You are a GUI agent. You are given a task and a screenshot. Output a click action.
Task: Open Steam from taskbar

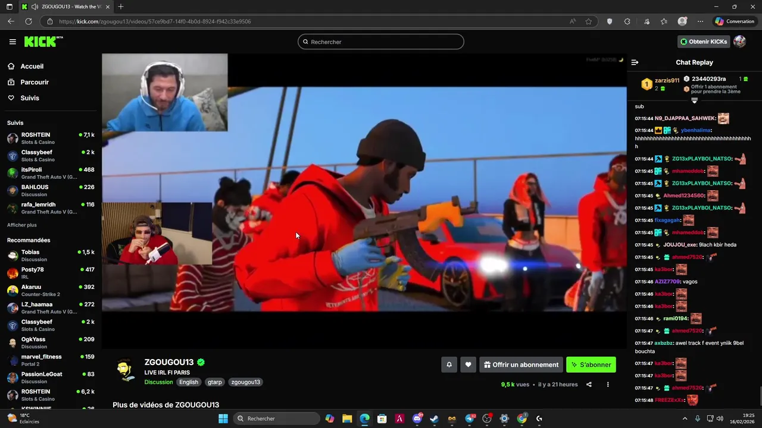pyautogui.click(x=434, y=418)
